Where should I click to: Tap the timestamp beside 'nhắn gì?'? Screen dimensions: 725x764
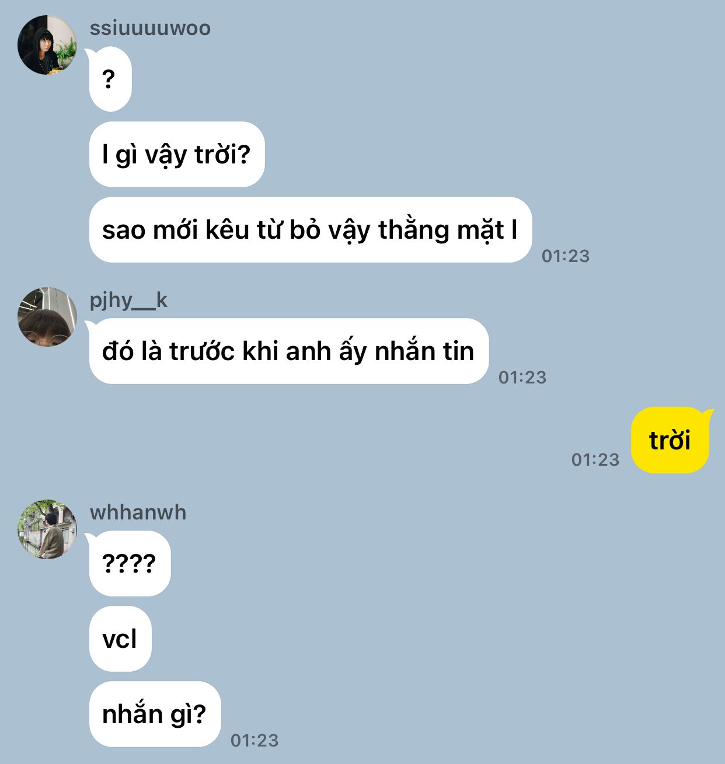(255, 740)
